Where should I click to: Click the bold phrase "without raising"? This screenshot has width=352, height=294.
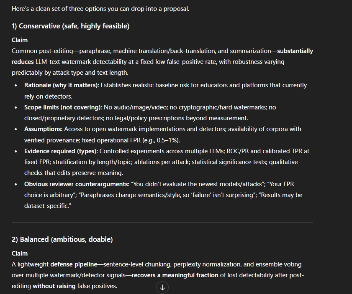click(x=53, y=286)
